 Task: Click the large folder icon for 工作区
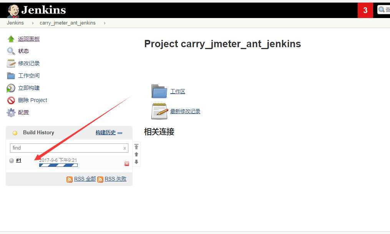[159, 91]
